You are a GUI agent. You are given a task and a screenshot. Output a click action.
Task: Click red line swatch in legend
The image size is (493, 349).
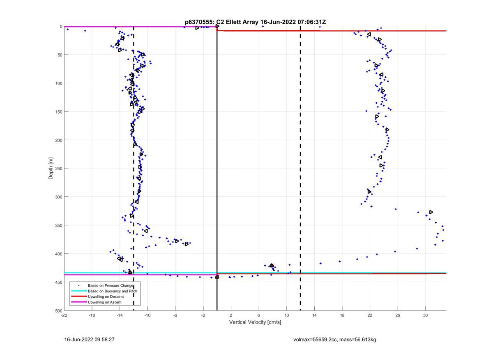[78, 297]
